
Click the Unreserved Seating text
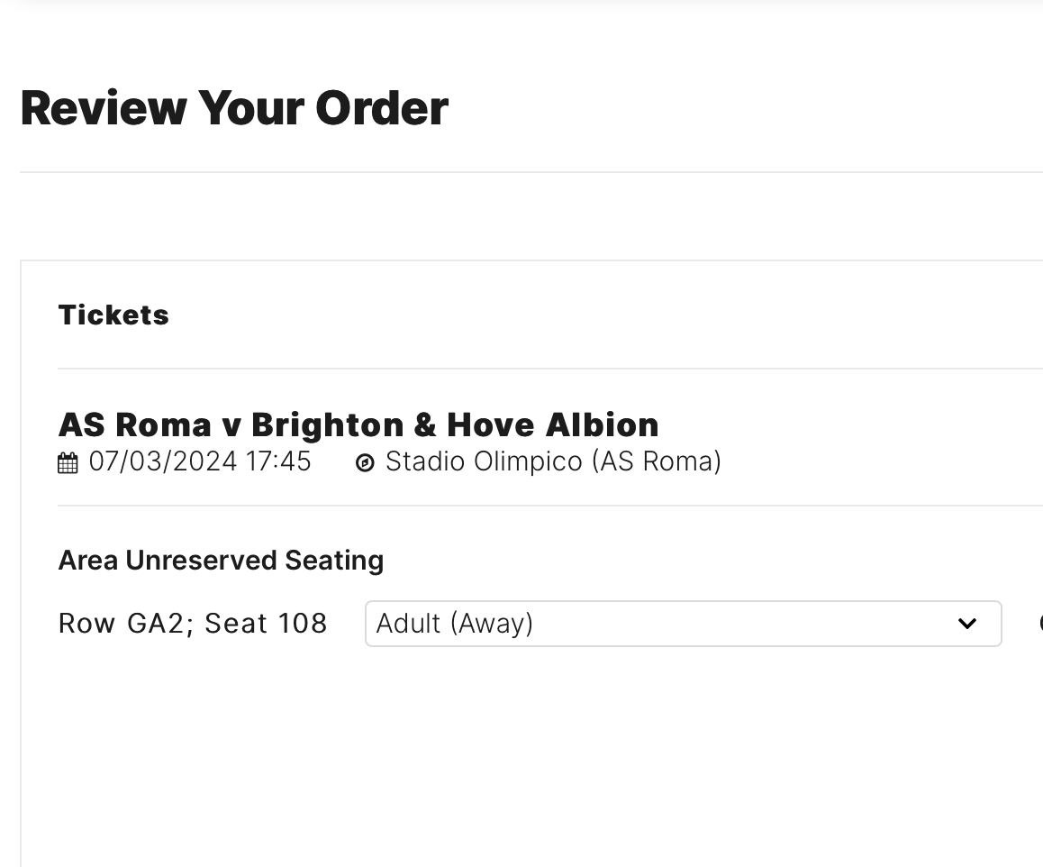(x=255, y=561)
